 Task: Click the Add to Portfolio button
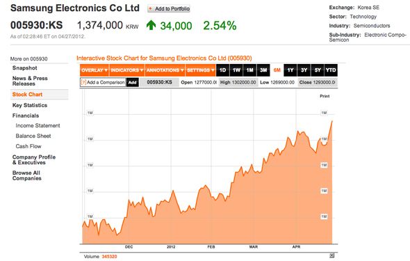click(x=169, y=8)
